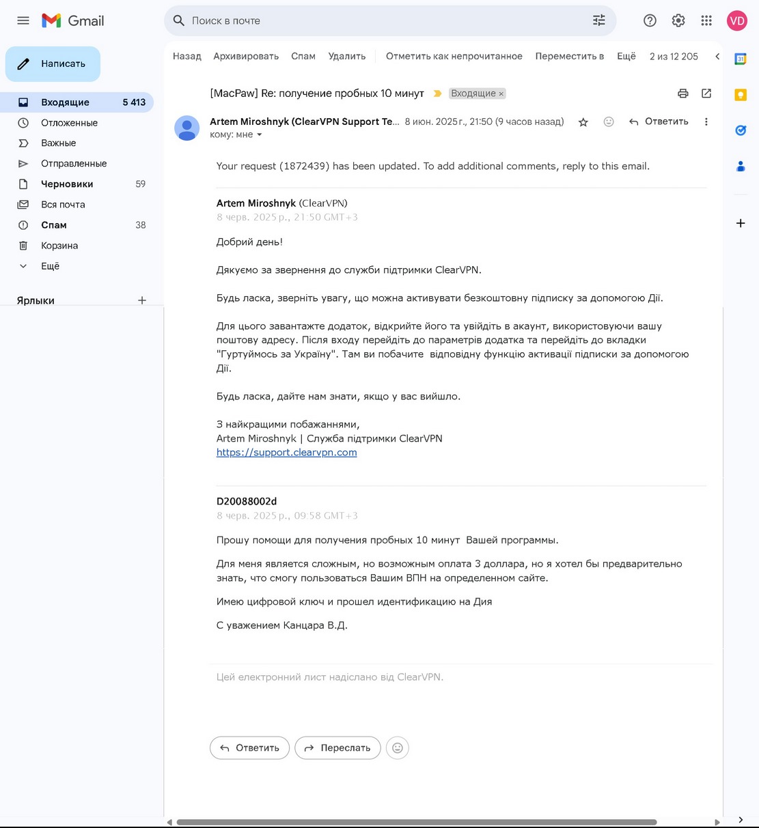Viewport: 759px width, 828px height.
Task: Click the reply arrow icon in header
Action: coord(634,122)
